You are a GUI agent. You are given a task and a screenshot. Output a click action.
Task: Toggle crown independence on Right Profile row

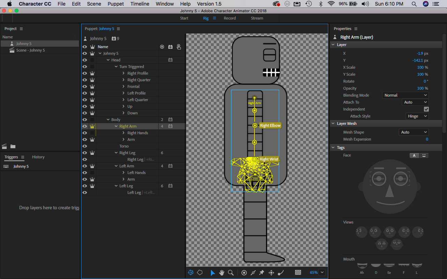coord(92,73)
